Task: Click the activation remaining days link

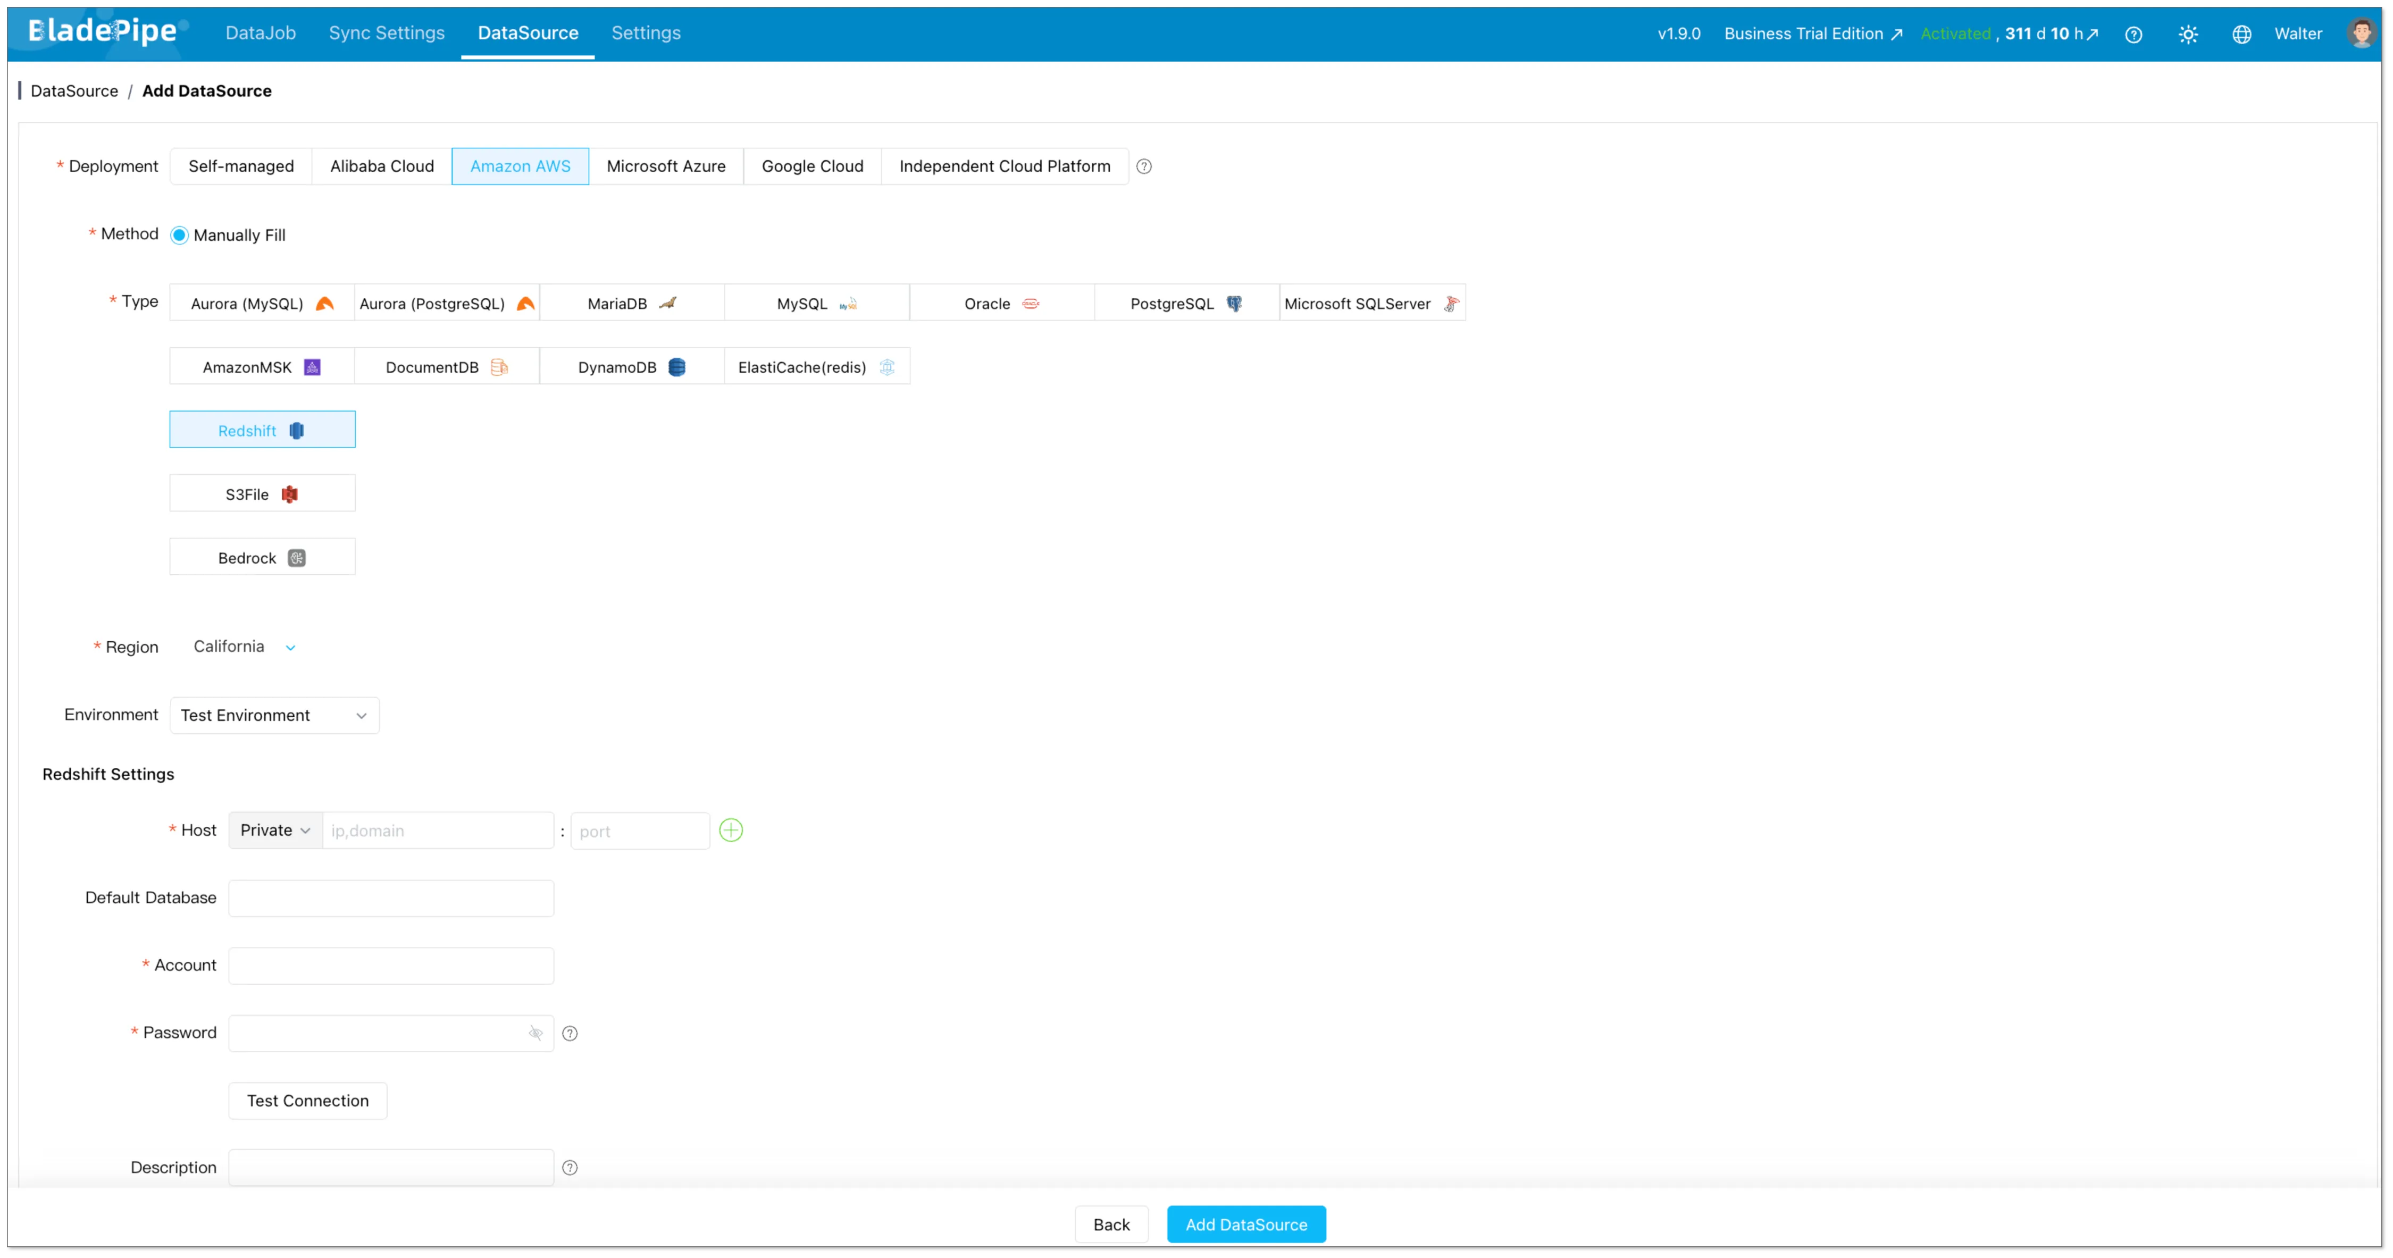Action: click(2051, 35)
